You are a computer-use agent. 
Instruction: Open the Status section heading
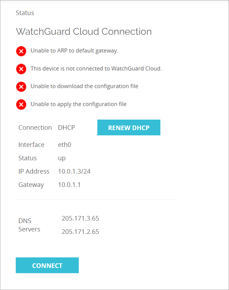pyautogui.click(x=25, y=13)
